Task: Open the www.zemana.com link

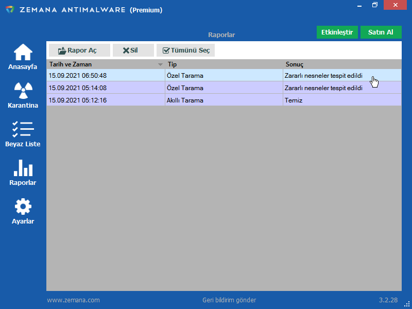Action: coord(73,300)
